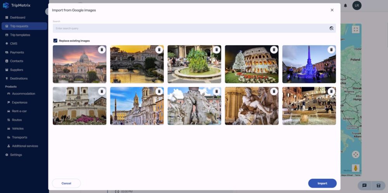Delete the garden fountain plant image

click(x=217, y=50)
